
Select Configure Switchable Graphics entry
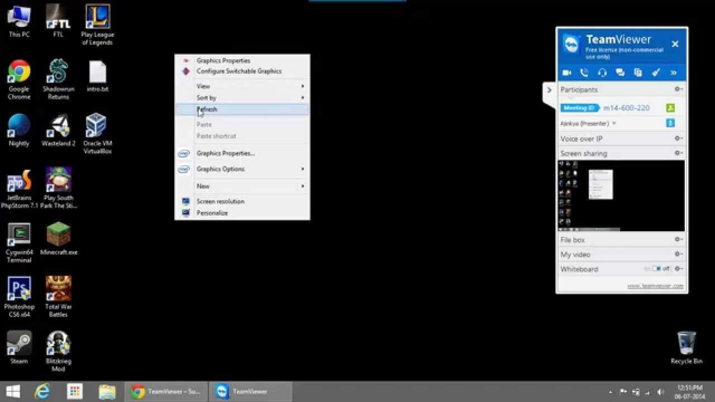[242, 71]
